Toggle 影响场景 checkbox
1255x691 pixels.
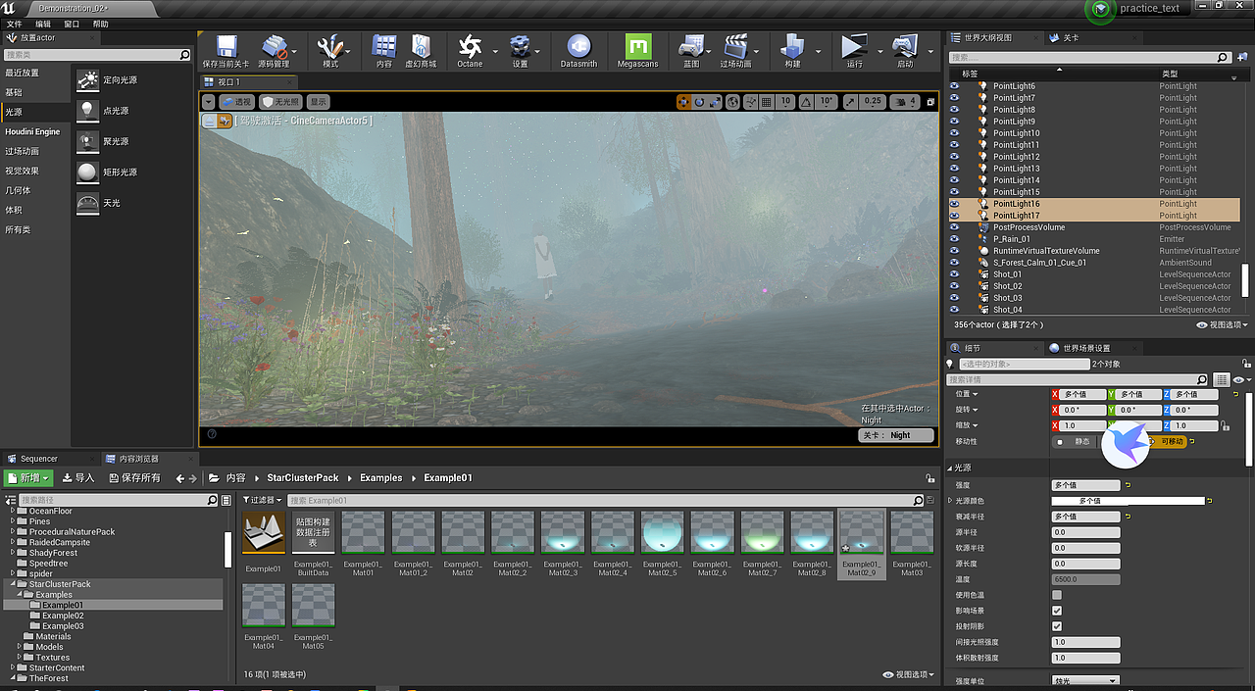click(x=1057, y=611)
